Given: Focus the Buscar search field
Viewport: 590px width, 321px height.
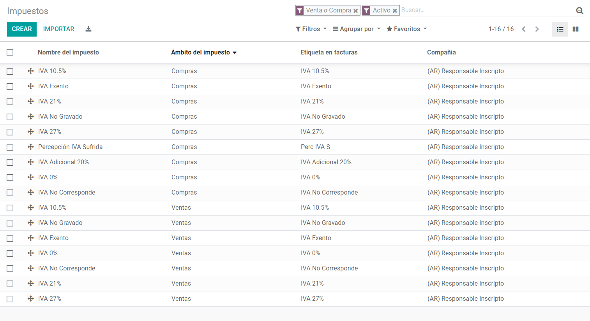Looking at the screenshot, I should (x=487, y=11).
